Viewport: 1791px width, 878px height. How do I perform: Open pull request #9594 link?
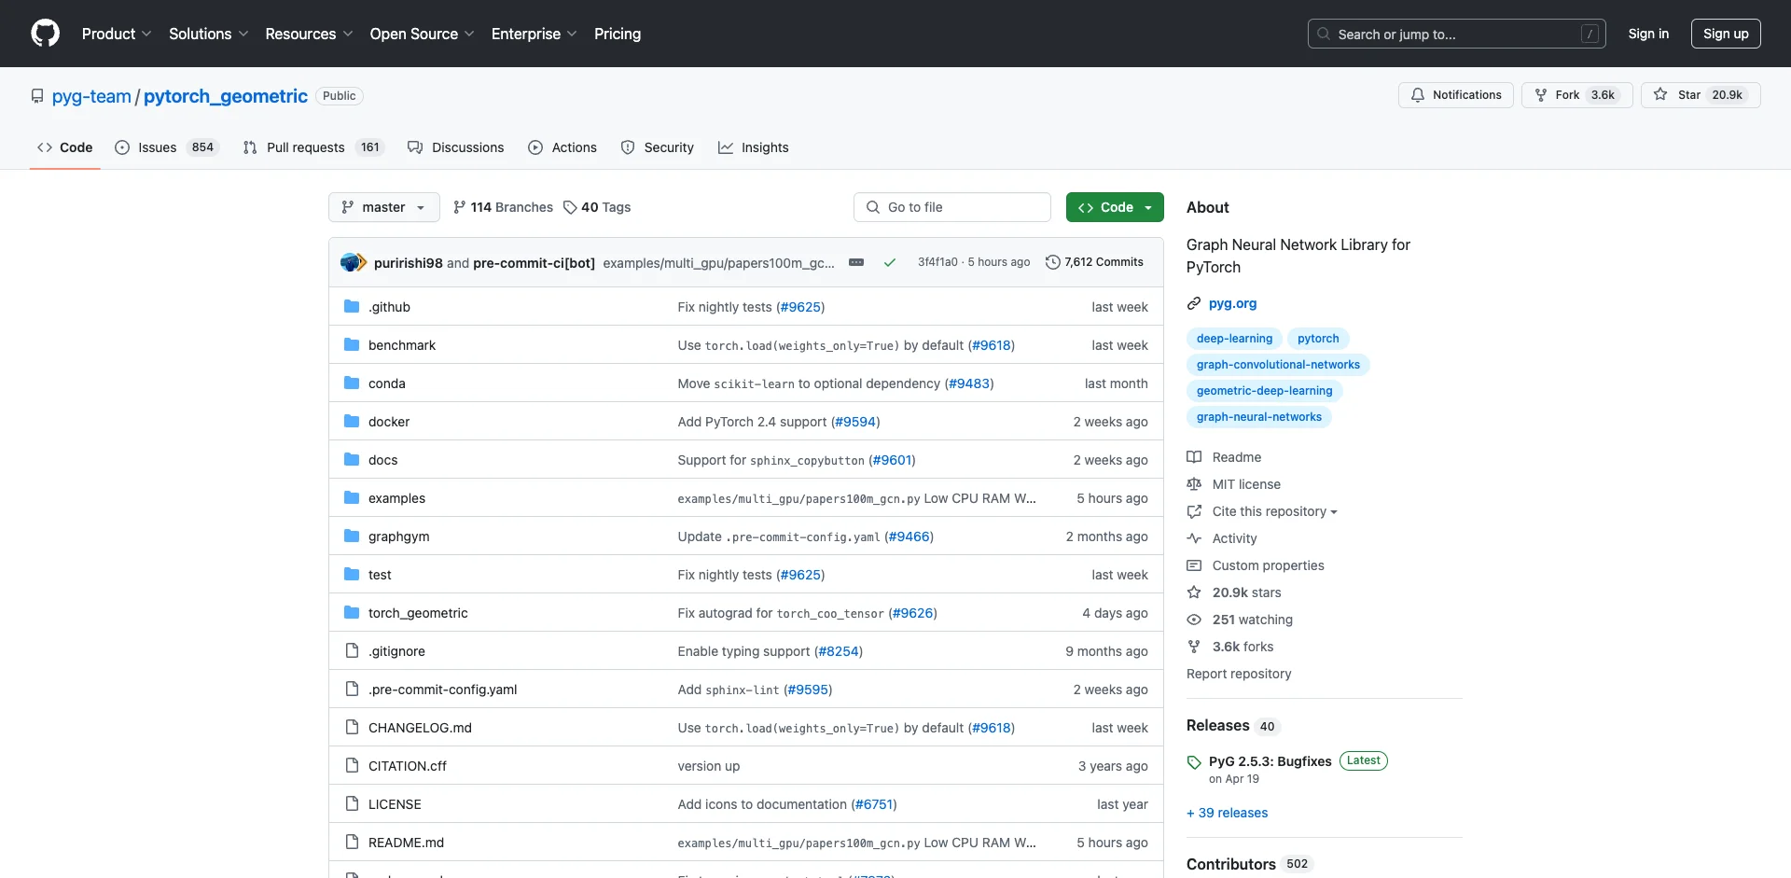coord(855,422)
